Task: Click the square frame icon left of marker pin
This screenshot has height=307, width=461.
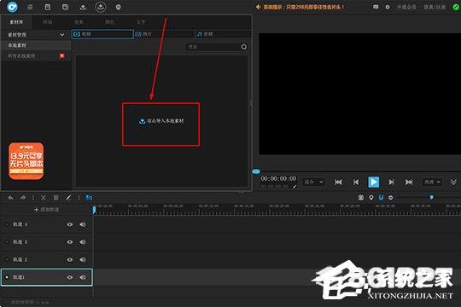Action: (x=361, y=198)
